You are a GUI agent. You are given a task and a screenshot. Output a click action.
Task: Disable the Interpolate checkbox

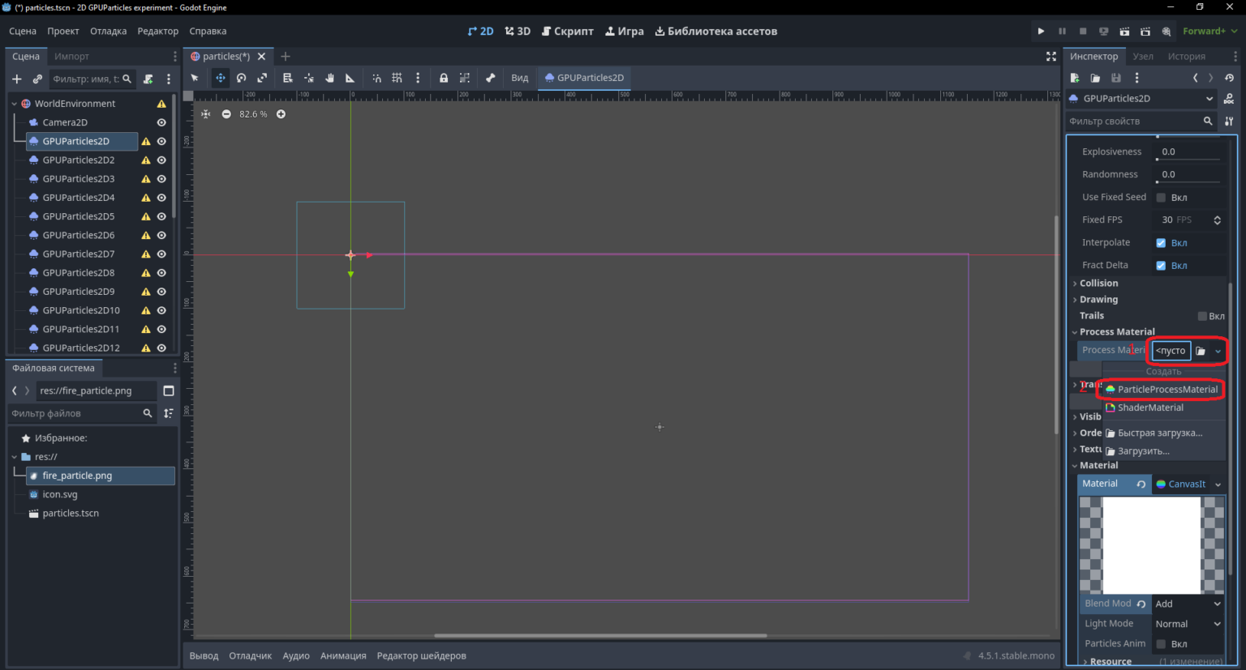click(1161, 243)
